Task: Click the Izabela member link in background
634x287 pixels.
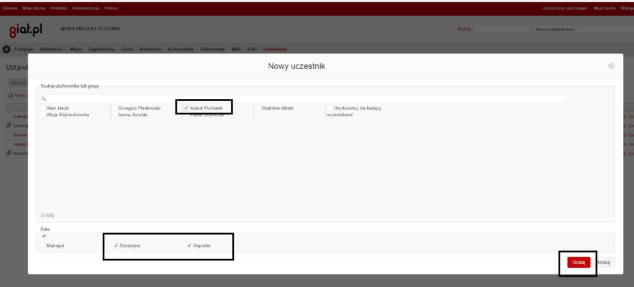Action: [20, 116]
